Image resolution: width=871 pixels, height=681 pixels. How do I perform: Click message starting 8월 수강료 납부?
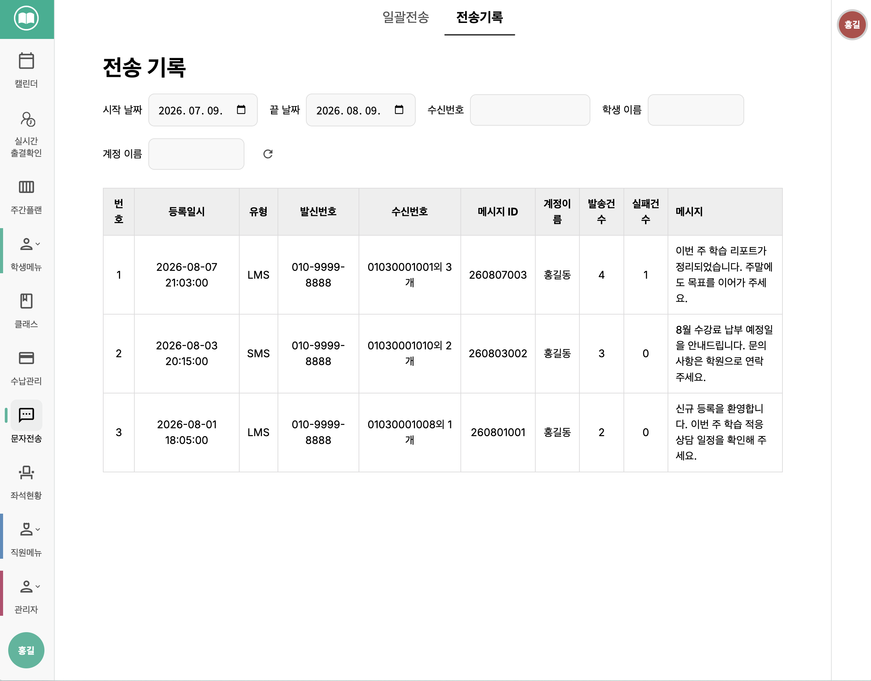pyautogui.click(x=724, y=353)
